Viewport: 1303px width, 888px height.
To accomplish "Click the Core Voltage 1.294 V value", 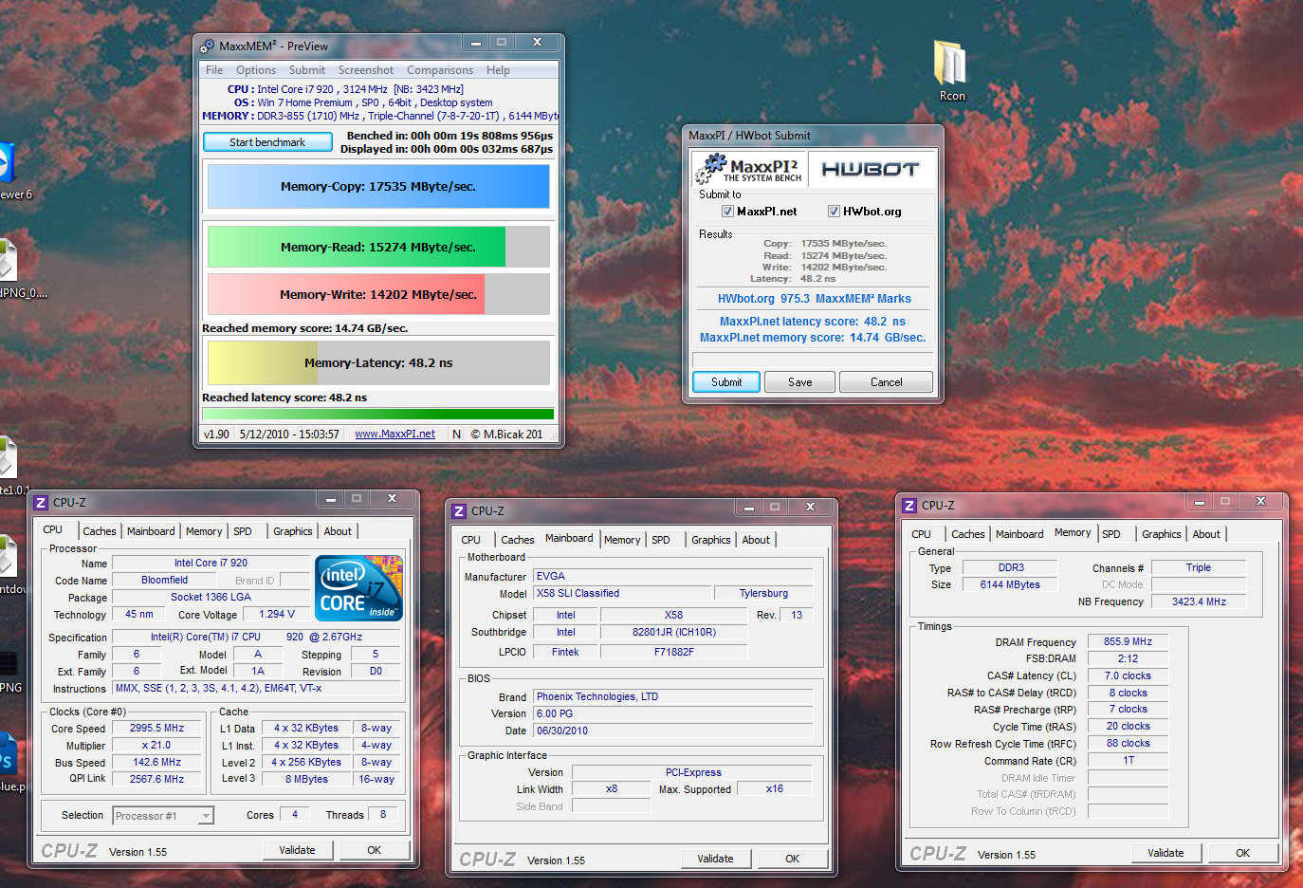I will click(x=278, y=614).
